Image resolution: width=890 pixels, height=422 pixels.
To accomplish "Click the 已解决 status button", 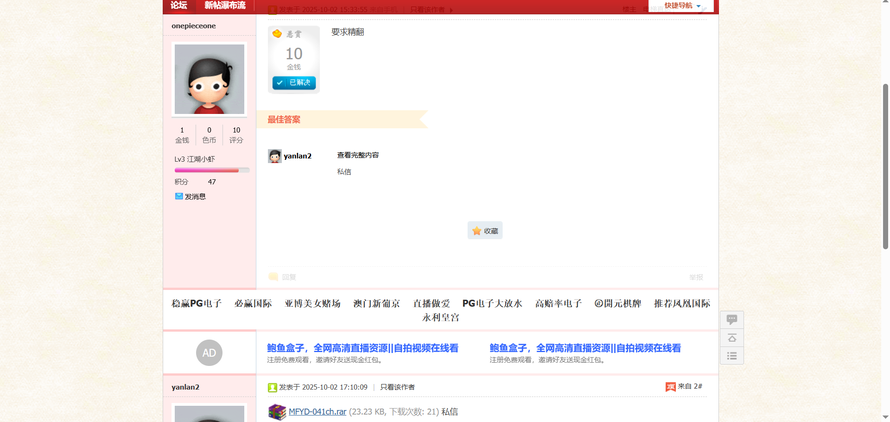I will click(294, 82).
